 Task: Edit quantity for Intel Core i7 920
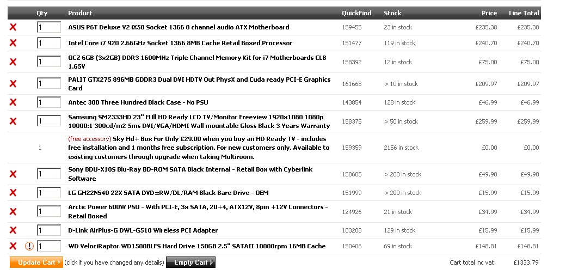49,43
